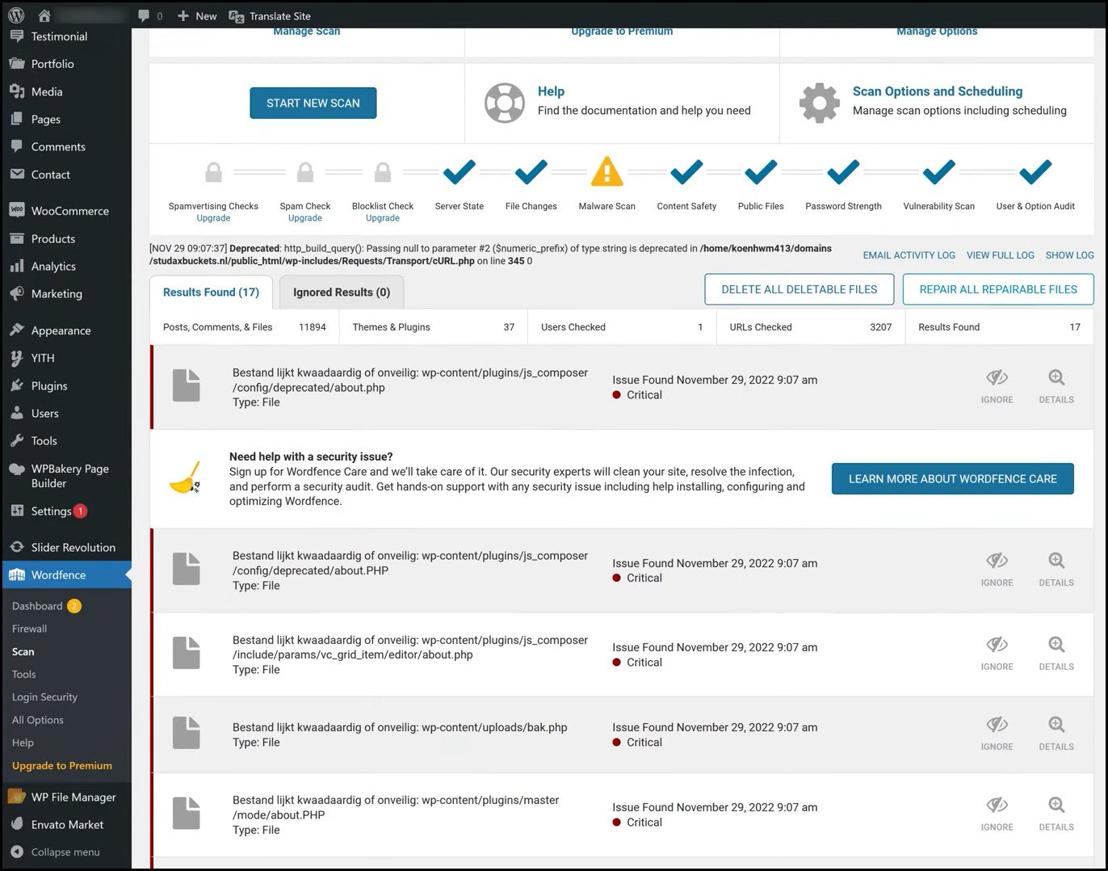
Task: Click Learn More About Wordfence Care
Action: (x=952, y=478)
